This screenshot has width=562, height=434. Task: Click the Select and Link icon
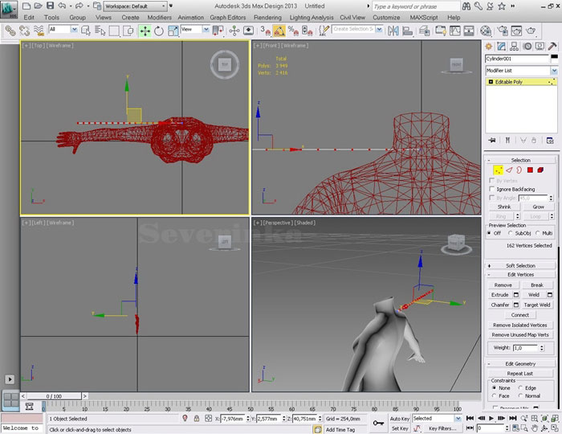click(x=10, y=31)
